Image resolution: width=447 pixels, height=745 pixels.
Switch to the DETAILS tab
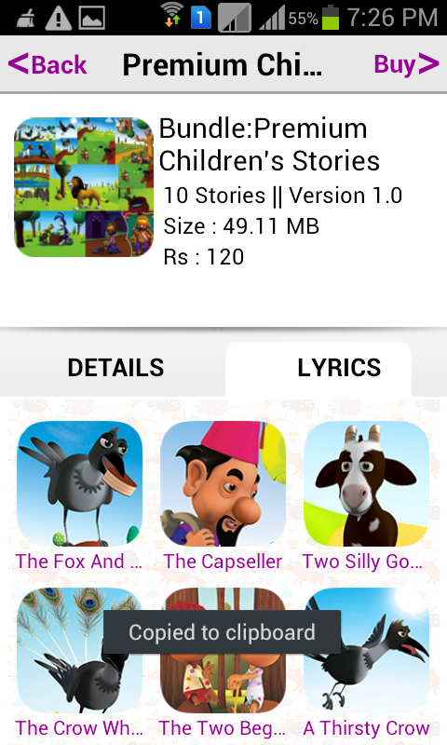pyautogui.click(x=115, y=368)
